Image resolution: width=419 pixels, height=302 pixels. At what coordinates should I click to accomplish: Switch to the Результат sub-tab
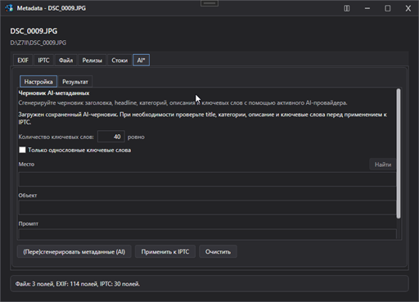point(75,82)
